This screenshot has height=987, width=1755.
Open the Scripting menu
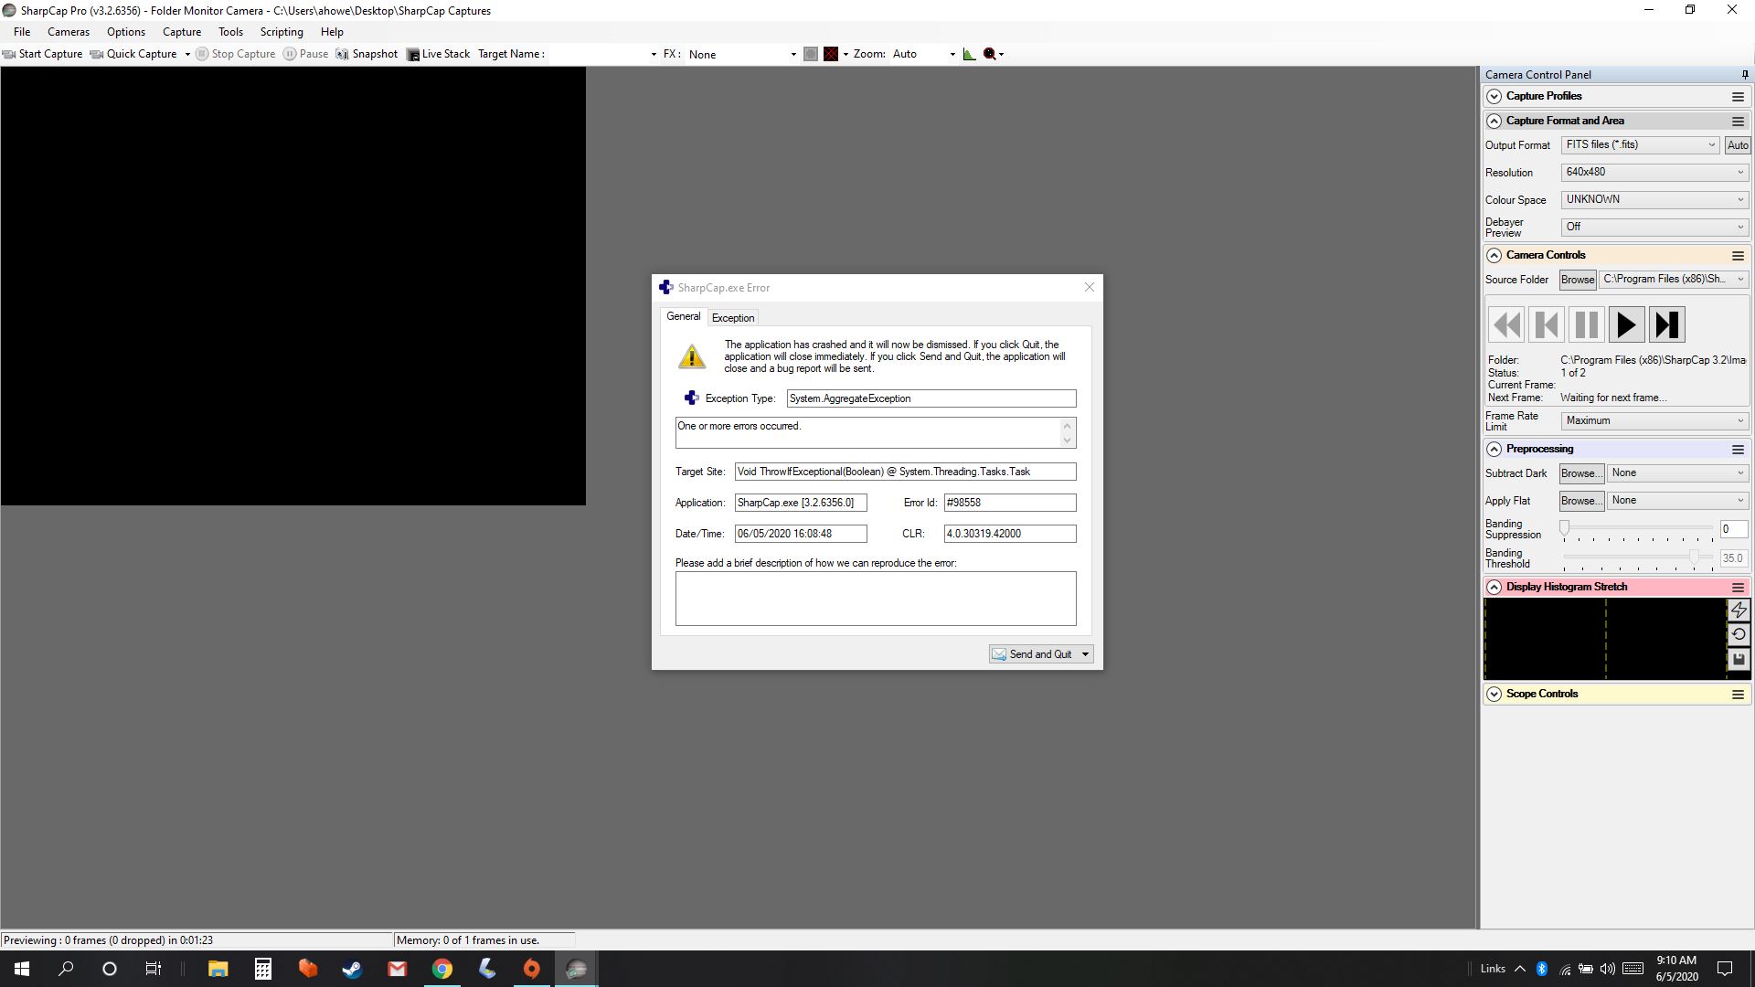point(282,32)
